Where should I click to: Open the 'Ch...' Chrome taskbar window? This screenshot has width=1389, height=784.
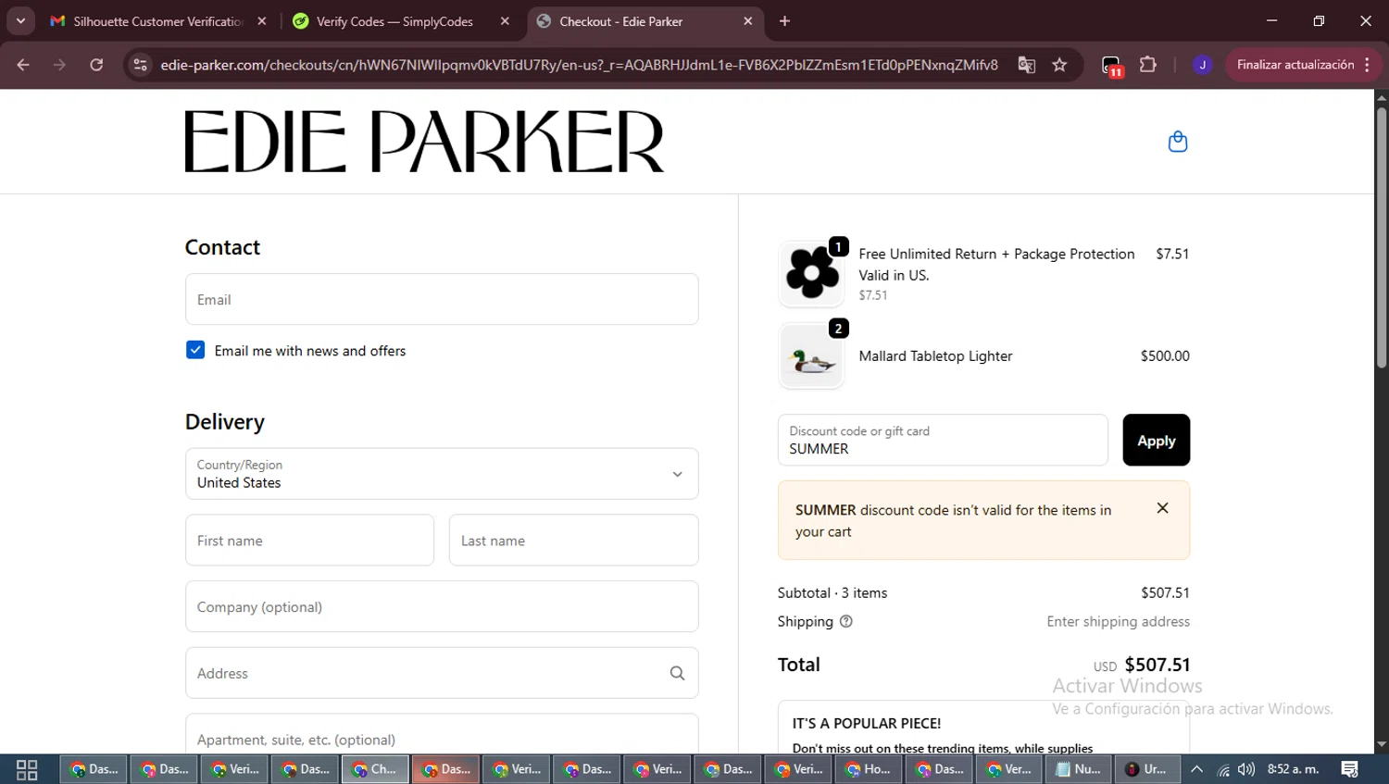(375, 769)
